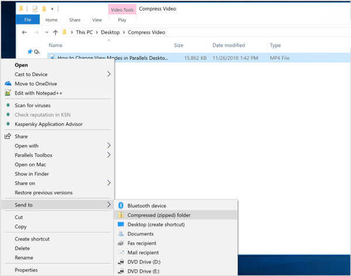Switch to the Play ribbon tab
This screenshot has width=351, height=276.
pos(122,20)
